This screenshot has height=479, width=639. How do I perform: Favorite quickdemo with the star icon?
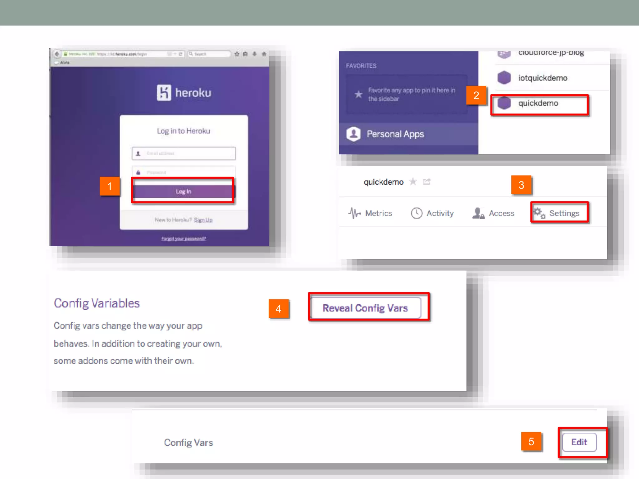[413, 181]
